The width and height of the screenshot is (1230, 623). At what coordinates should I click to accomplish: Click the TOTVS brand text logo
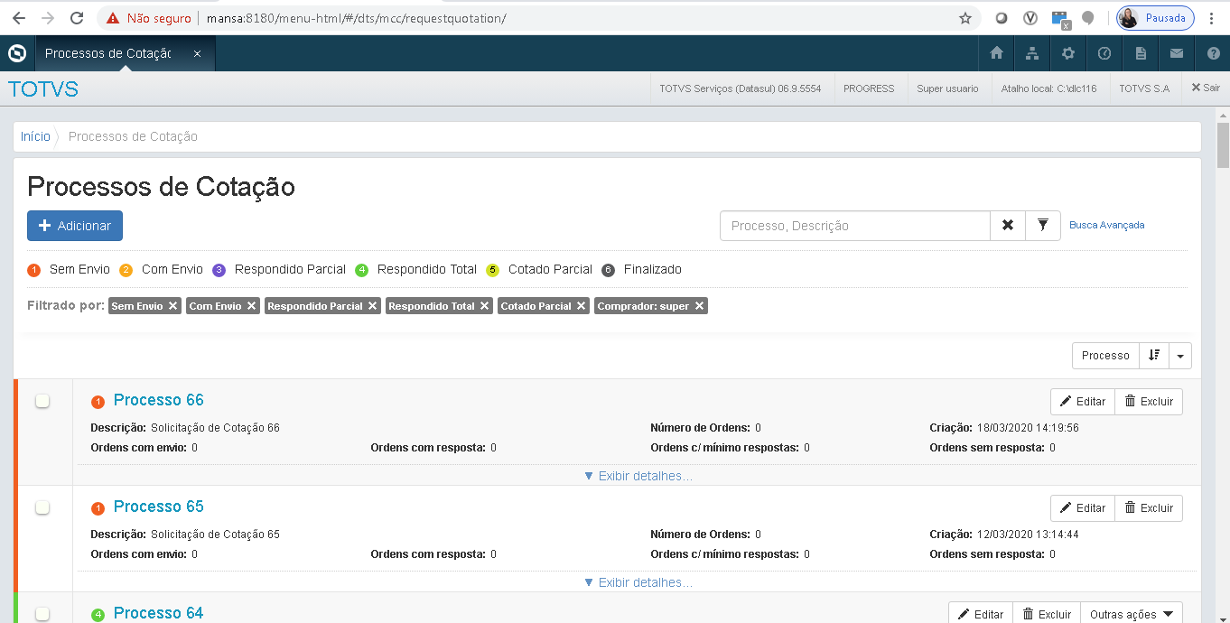pos(42,88)
